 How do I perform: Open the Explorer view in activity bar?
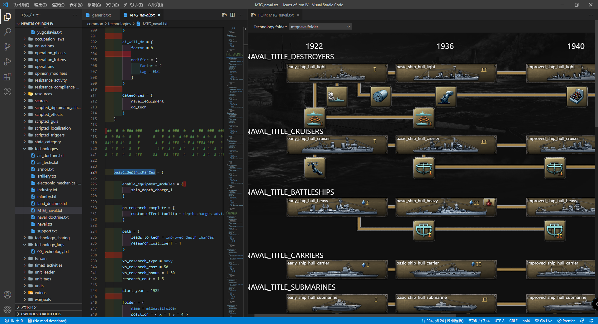pyautogui.click(x=7, y=17)
